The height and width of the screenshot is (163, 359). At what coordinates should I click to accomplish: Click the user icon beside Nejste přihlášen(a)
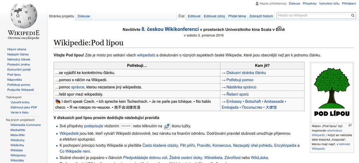[x=257, y=3]
